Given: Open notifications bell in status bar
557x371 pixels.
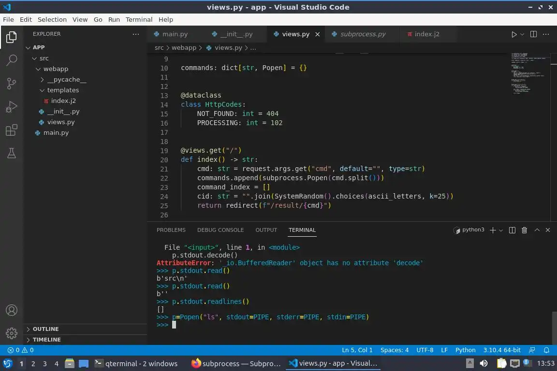Looking at the screenshot, I should point(546,350).
